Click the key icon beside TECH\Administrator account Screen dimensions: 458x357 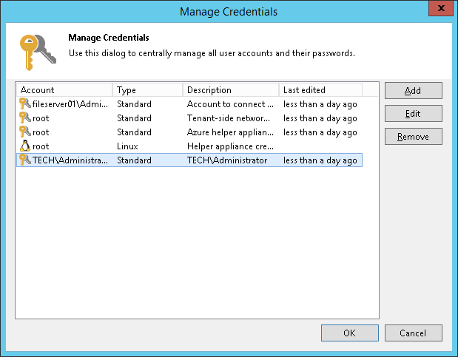(x=24, y=160)
